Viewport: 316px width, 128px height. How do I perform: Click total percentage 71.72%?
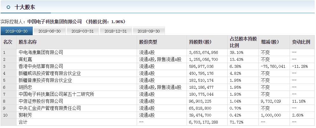tap(237, 122)
